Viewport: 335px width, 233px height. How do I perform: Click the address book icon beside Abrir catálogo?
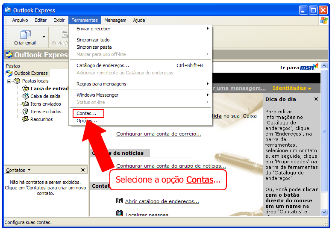tap(120, 201)
